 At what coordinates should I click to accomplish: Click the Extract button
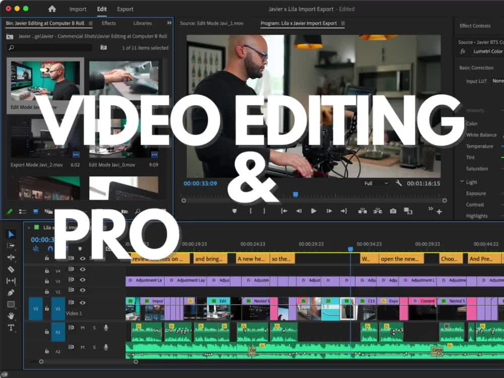[377, 211]
